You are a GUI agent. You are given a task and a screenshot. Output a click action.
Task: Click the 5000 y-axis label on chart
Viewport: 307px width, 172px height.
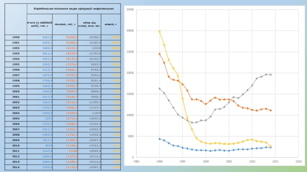131,136
